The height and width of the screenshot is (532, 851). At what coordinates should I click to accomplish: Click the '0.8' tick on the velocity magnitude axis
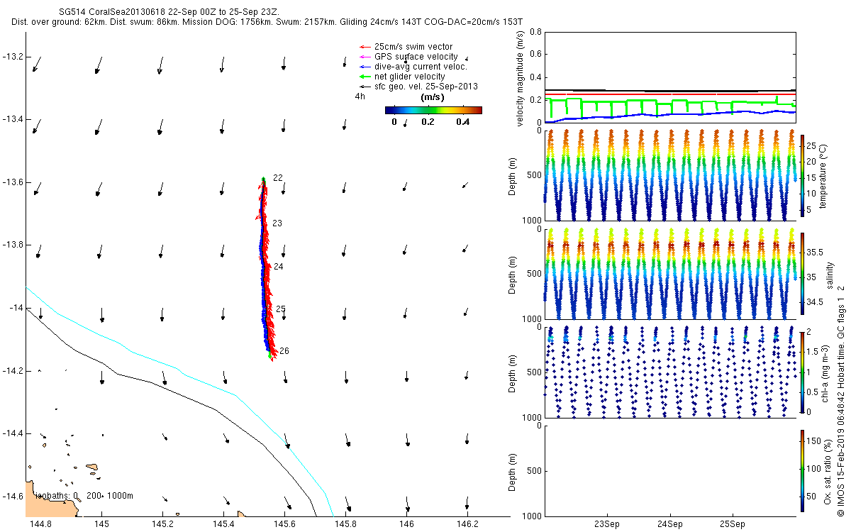point(535,33)
